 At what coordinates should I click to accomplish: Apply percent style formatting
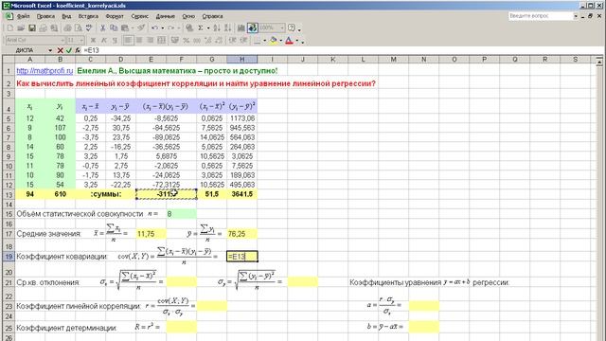tap(186, 40)
